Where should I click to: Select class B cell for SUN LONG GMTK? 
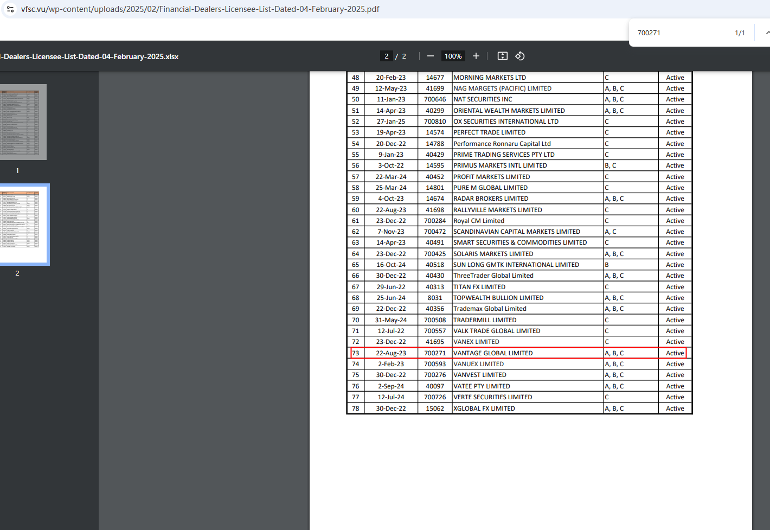pos(607,265)
